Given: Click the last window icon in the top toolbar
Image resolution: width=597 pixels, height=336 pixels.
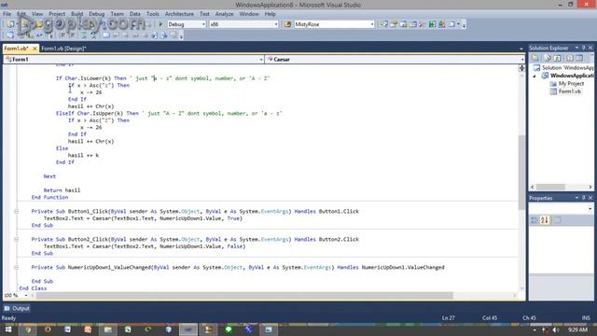Looking at the screenshot, I should click(451, 24).
